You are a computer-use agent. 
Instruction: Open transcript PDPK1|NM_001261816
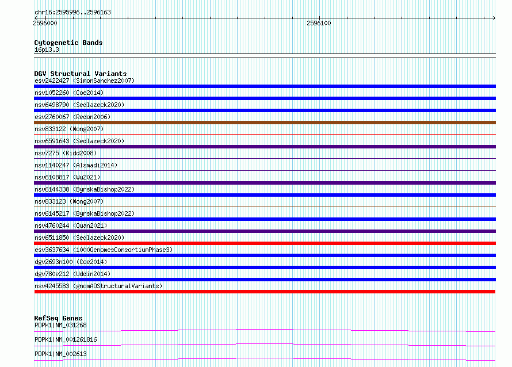coord(66,339)
